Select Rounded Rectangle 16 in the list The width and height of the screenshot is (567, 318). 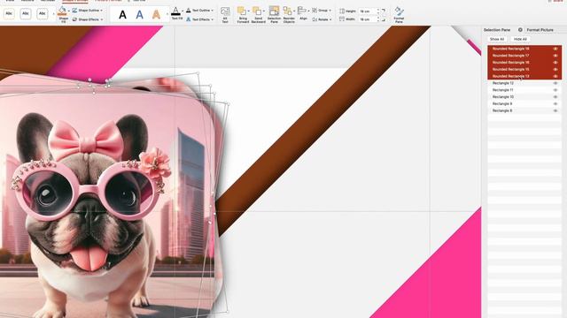[524, 63]
